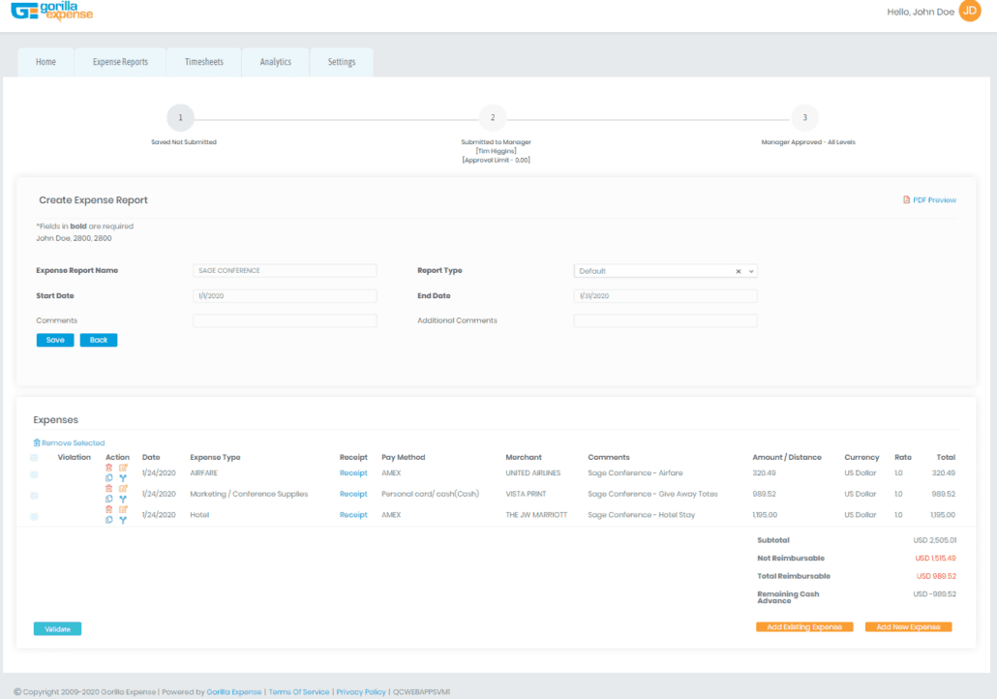This screenshot has height=699, width=997.
Task: Clear the Report Type selection
Action: tap(737, 270)
